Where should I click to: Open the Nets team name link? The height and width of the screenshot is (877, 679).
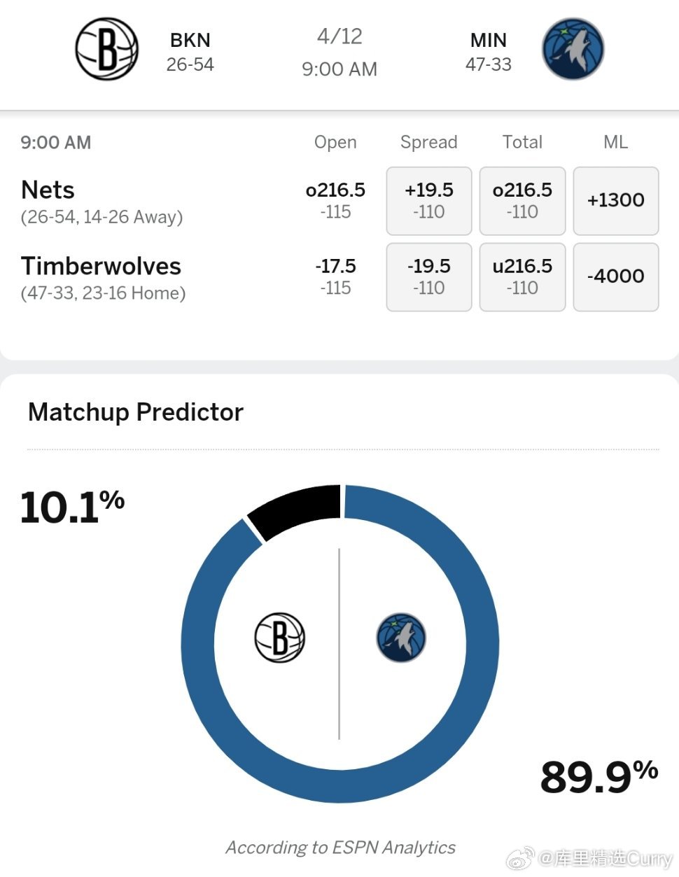[x=48, y=190]
